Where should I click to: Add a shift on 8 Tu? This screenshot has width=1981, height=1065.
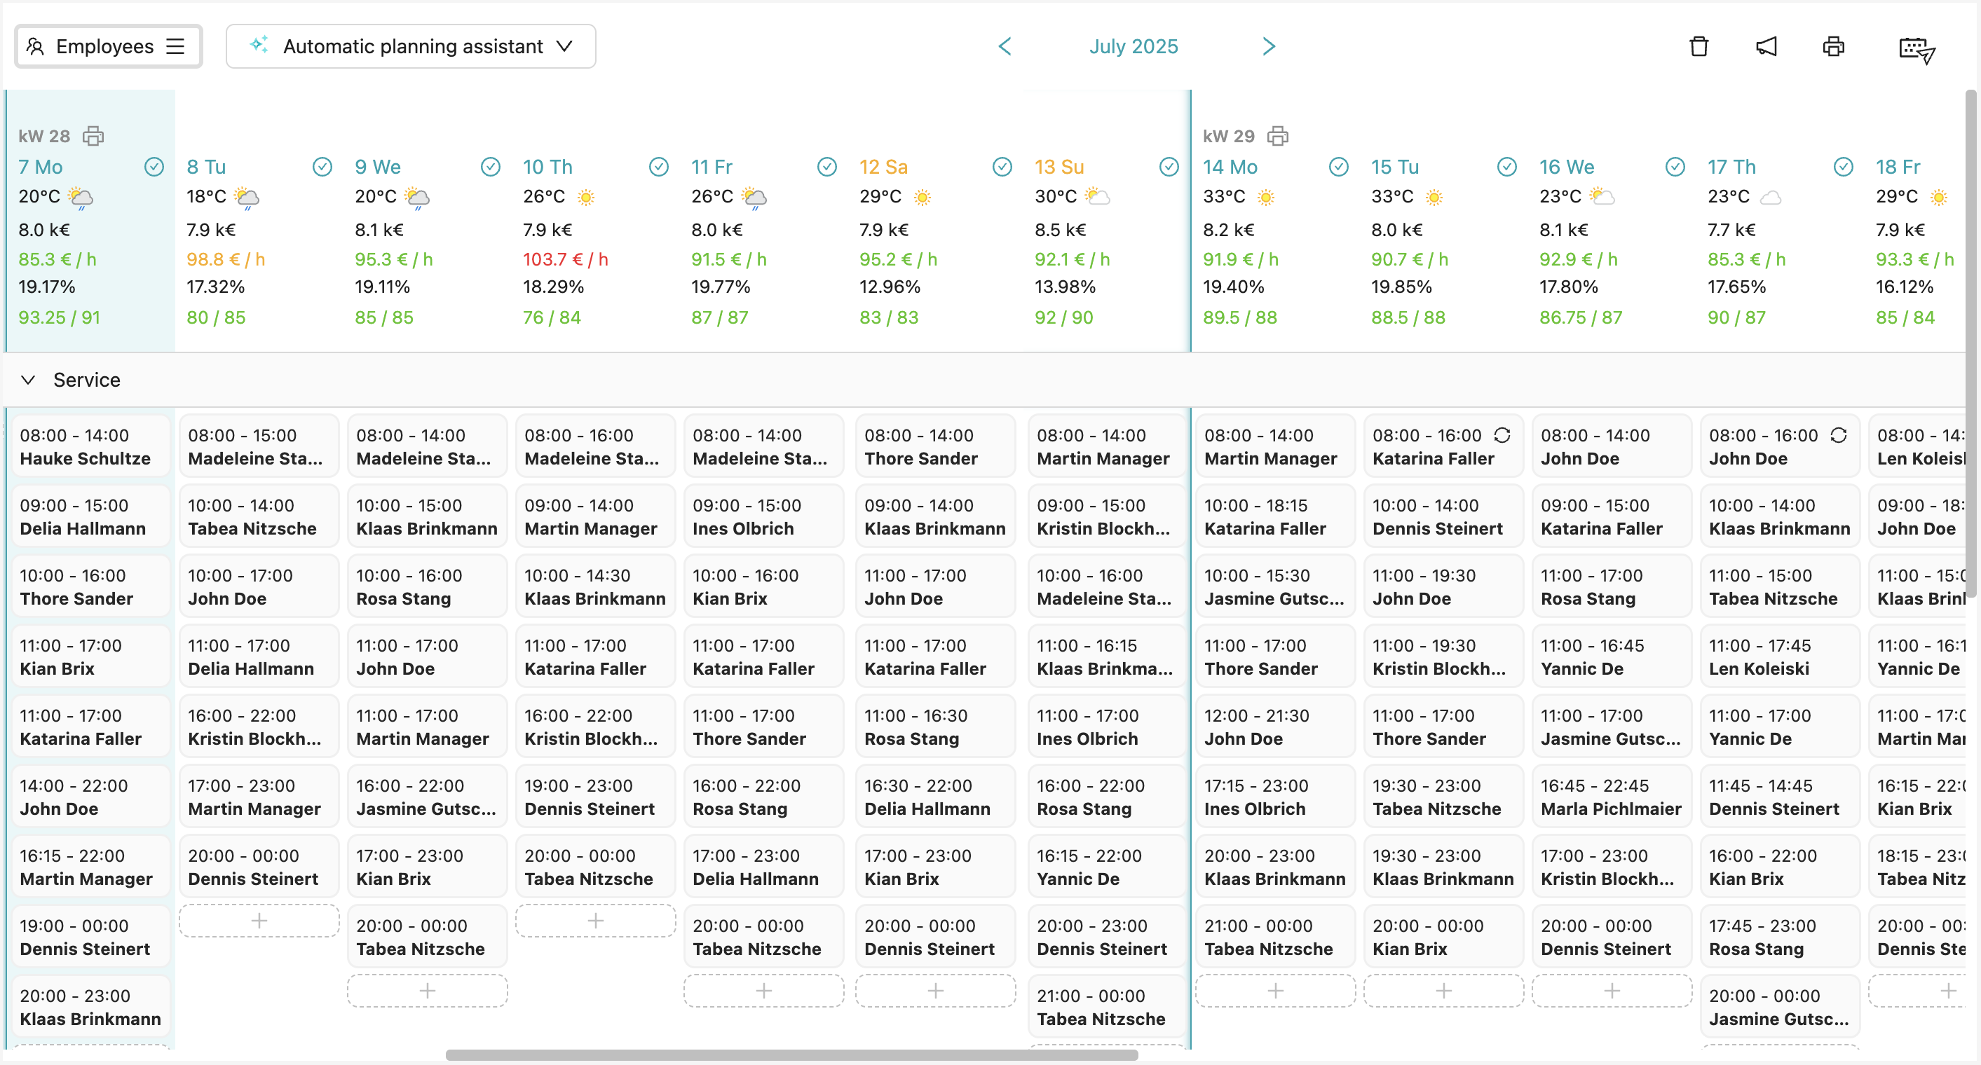259,921
